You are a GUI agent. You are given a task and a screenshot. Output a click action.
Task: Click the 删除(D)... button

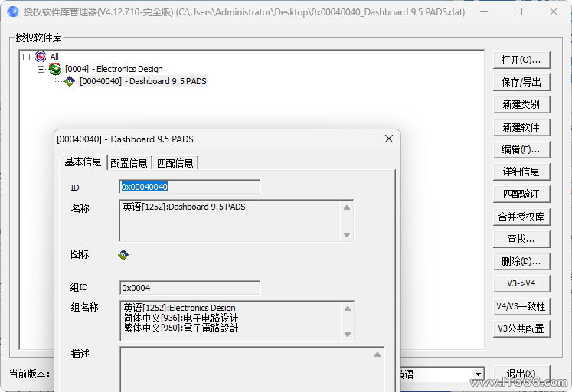(x=521, y=261)
